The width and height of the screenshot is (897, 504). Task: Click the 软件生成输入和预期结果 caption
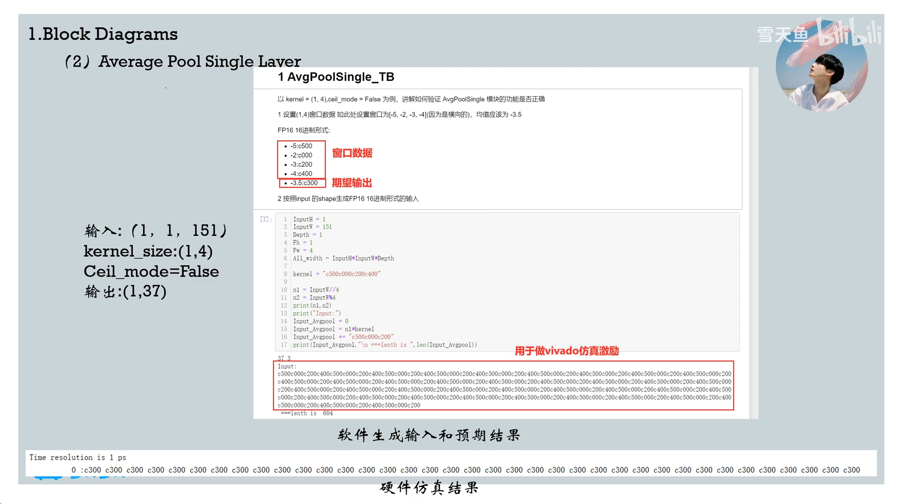pyautogui.click(x=429, y=435)
